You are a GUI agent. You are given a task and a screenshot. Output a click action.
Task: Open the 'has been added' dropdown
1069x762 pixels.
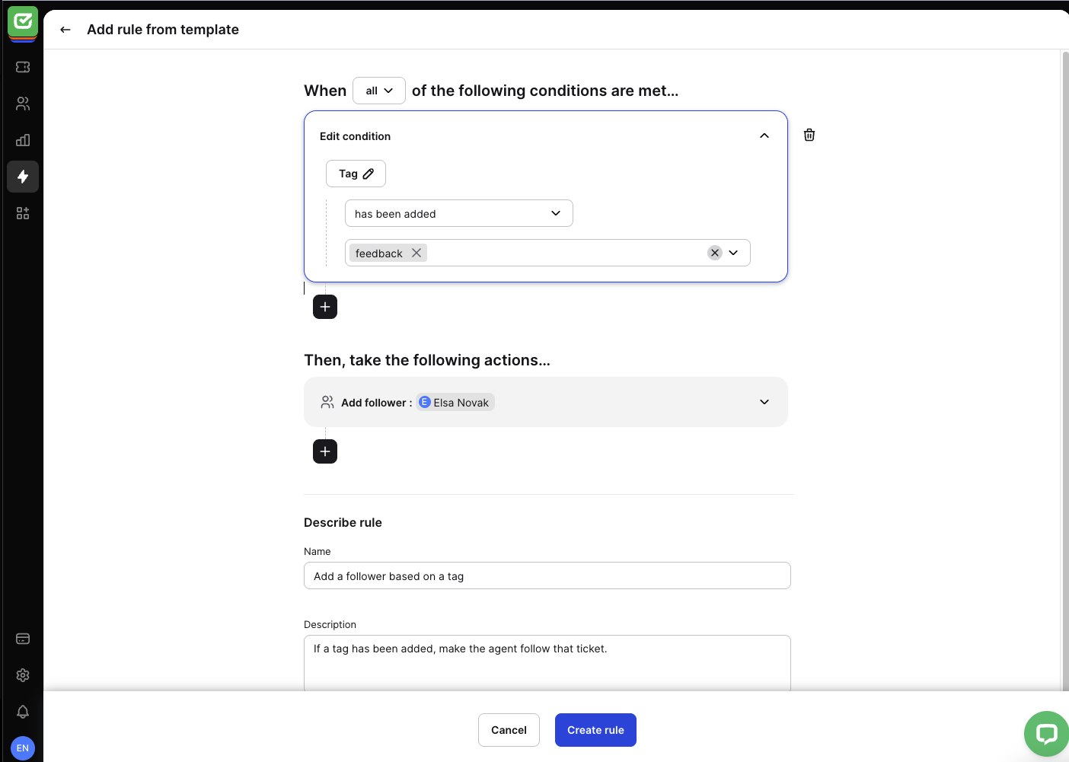click(459, 213)
